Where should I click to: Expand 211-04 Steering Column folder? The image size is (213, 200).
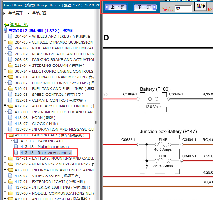coord(5,65)
